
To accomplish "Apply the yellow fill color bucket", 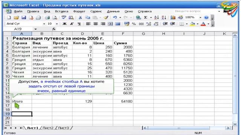I will (192, 24).
